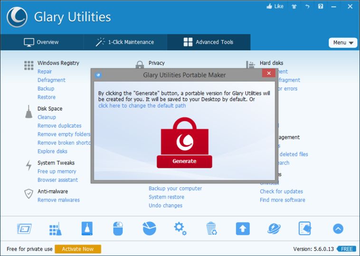Click the System Tweaks heading
Viewport: 360px width, 256px height.
56,163
